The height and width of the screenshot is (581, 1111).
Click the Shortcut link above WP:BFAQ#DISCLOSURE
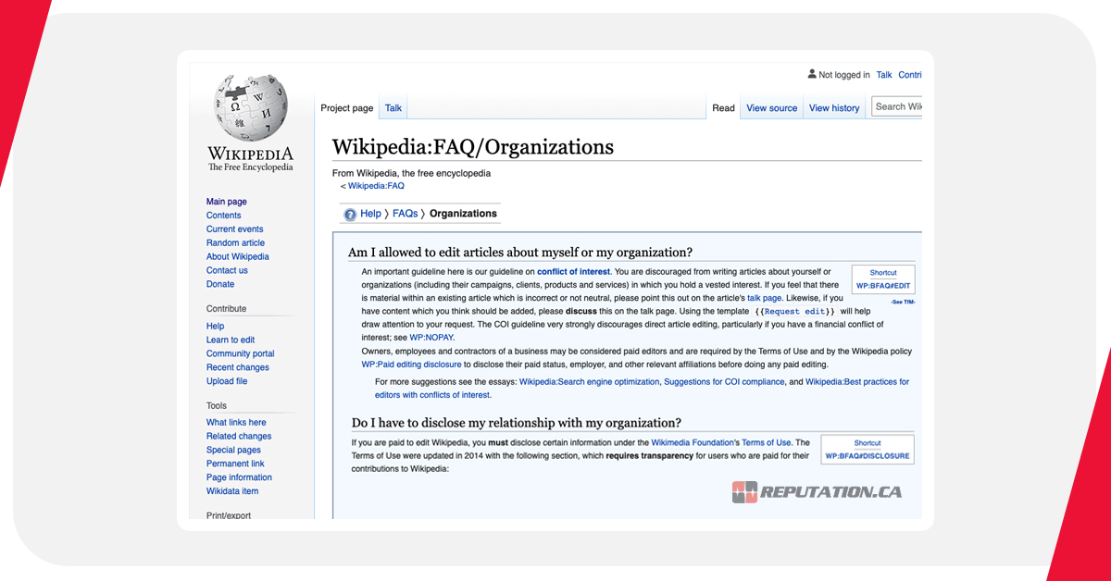tap(868, 443)
